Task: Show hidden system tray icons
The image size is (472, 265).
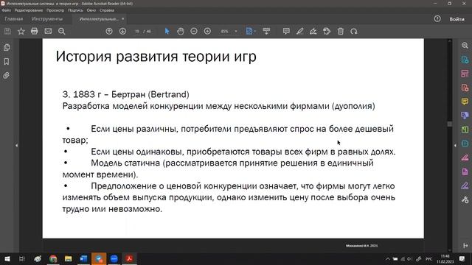Action: coord(388,259)
